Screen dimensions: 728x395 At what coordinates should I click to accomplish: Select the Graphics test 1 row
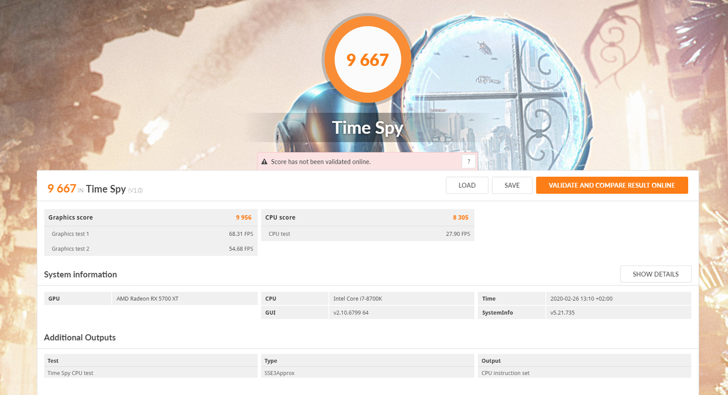[x=151, y=234]
